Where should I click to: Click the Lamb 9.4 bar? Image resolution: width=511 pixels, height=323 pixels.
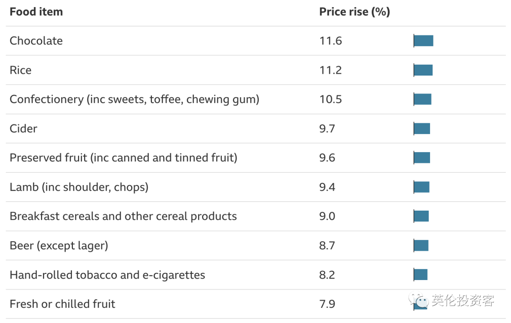coord(422,187)
